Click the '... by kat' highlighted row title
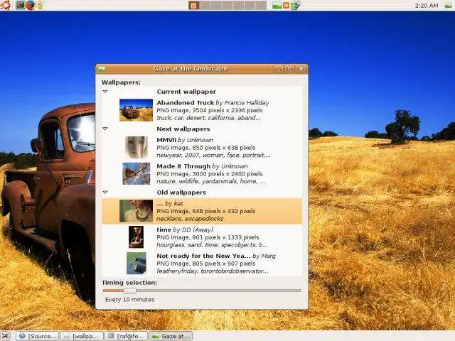The image size is (455, 341). tap(170, 203)
